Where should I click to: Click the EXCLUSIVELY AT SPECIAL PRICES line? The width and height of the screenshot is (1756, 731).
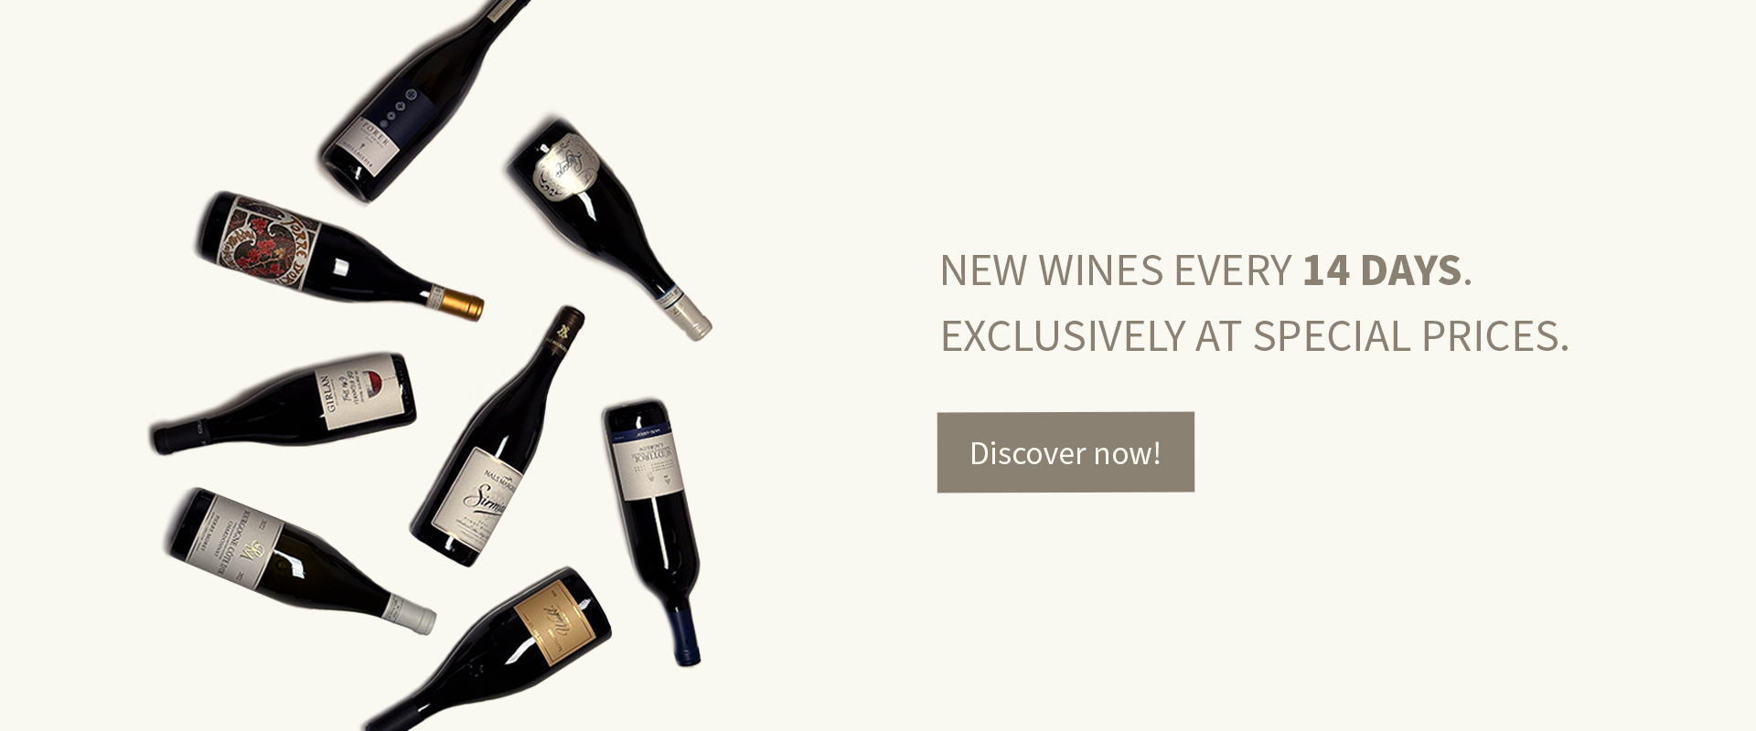click(1254, 336)
